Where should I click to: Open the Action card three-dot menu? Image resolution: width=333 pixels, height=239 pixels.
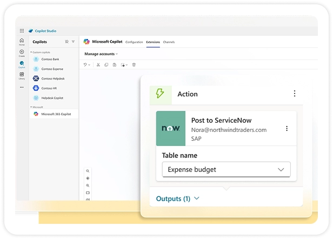(295, 94)
